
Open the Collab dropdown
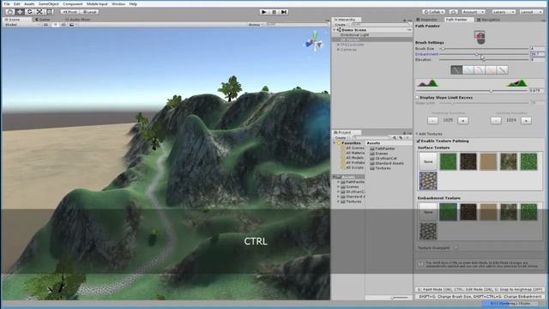pyautogui.click(x=433, y=12)
